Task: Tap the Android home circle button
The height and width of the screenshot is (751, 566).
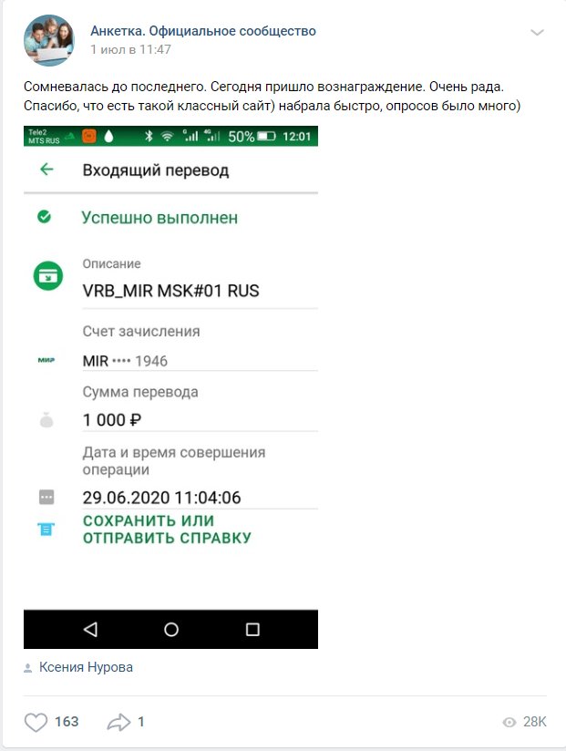Action: click(x=171, y=630)
